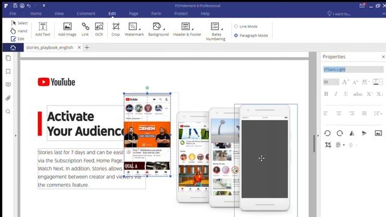Decrease font size in Properties
The height and width of the screenshot is (217, 386).
tap(355, 82)
